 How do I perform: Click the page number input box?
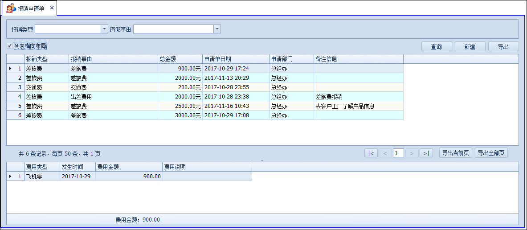point(398,153)
